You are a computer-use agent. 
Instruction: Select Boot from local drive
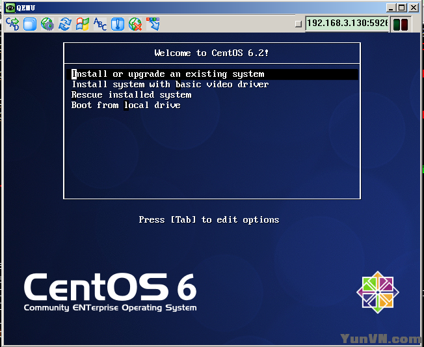tap(212, 105)
